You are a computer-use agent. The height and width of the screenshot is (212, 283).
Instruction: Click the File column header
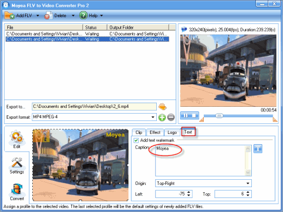click(x=44, y=27)
